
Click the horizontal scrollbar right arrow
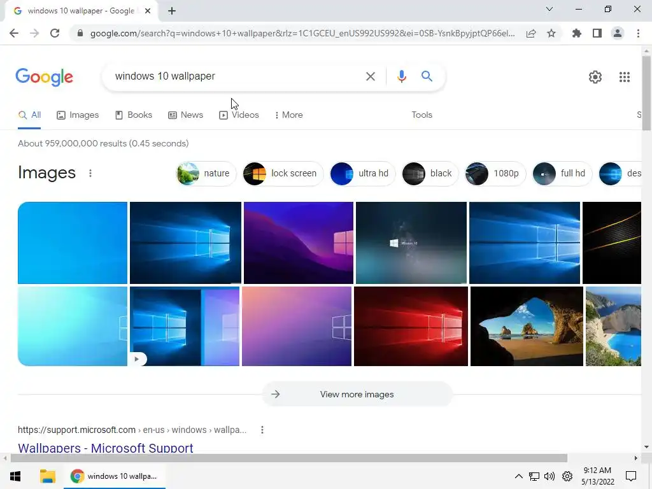(636, 458)
